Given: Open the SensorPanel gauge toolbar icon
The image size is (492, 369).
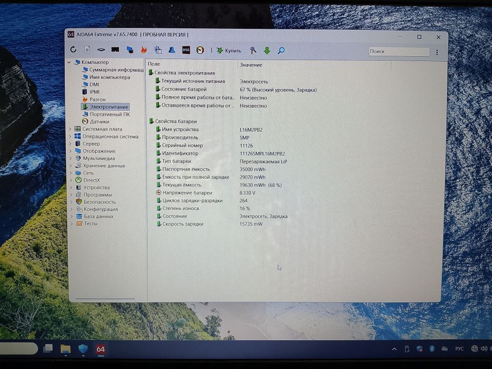Looking at the screenshot, I should tap(200, 50).
